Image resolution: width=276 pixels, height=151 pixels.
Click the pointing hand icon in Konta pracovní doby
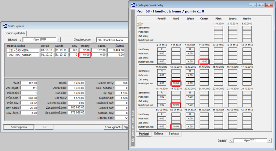140,24
